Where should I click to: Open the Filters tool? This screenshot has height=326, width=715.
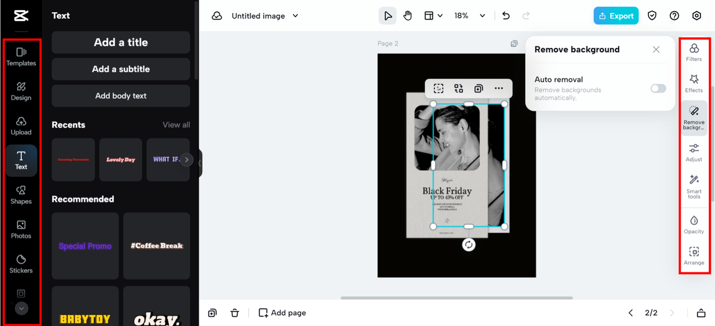click(x=694, y=52)
